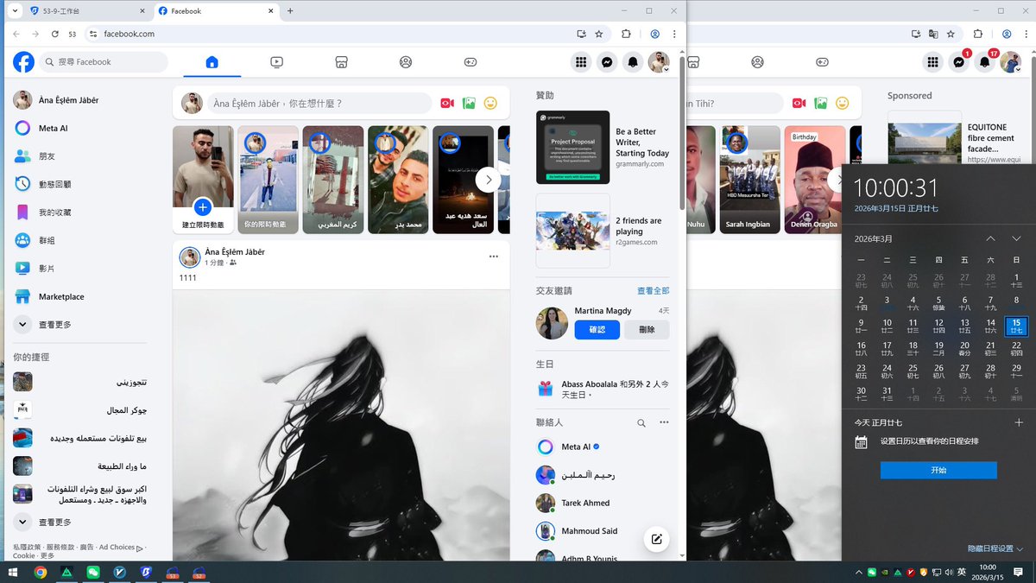Search contacts with magnifier icon
Image resolution: width=1036 pixels, height=583 pixels.
pos(641,423)
